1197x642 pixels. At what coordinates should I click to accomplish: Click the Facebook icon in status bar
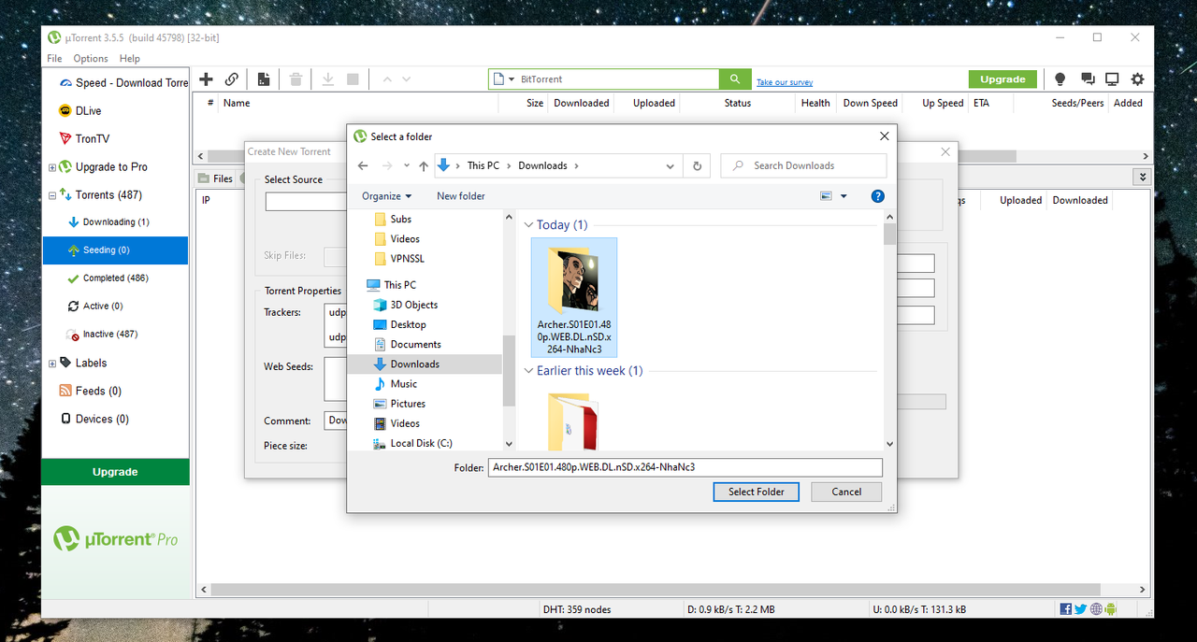[1066, 609]
